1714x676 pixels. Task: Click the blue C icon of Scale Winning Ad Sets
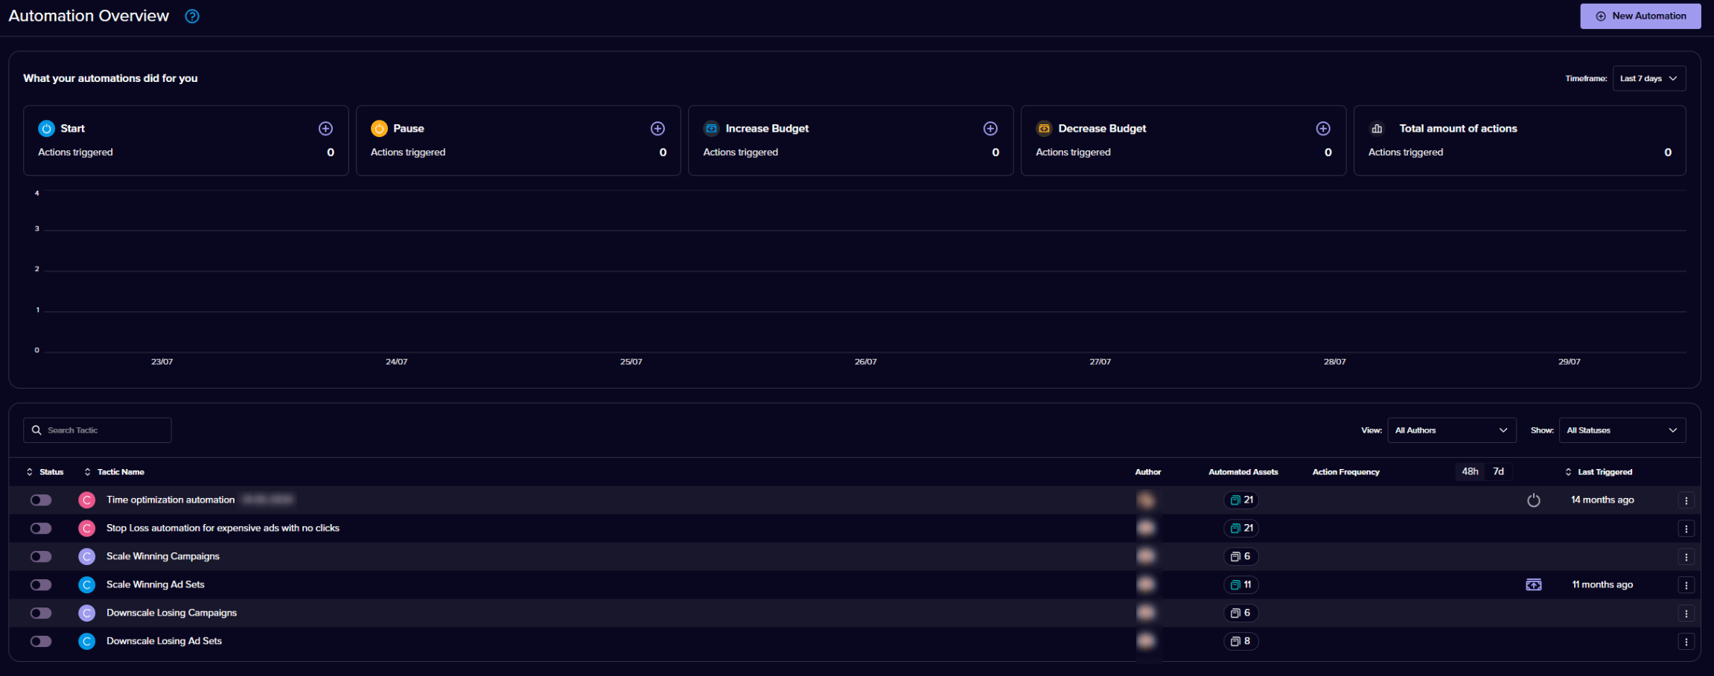pos(87,585)
